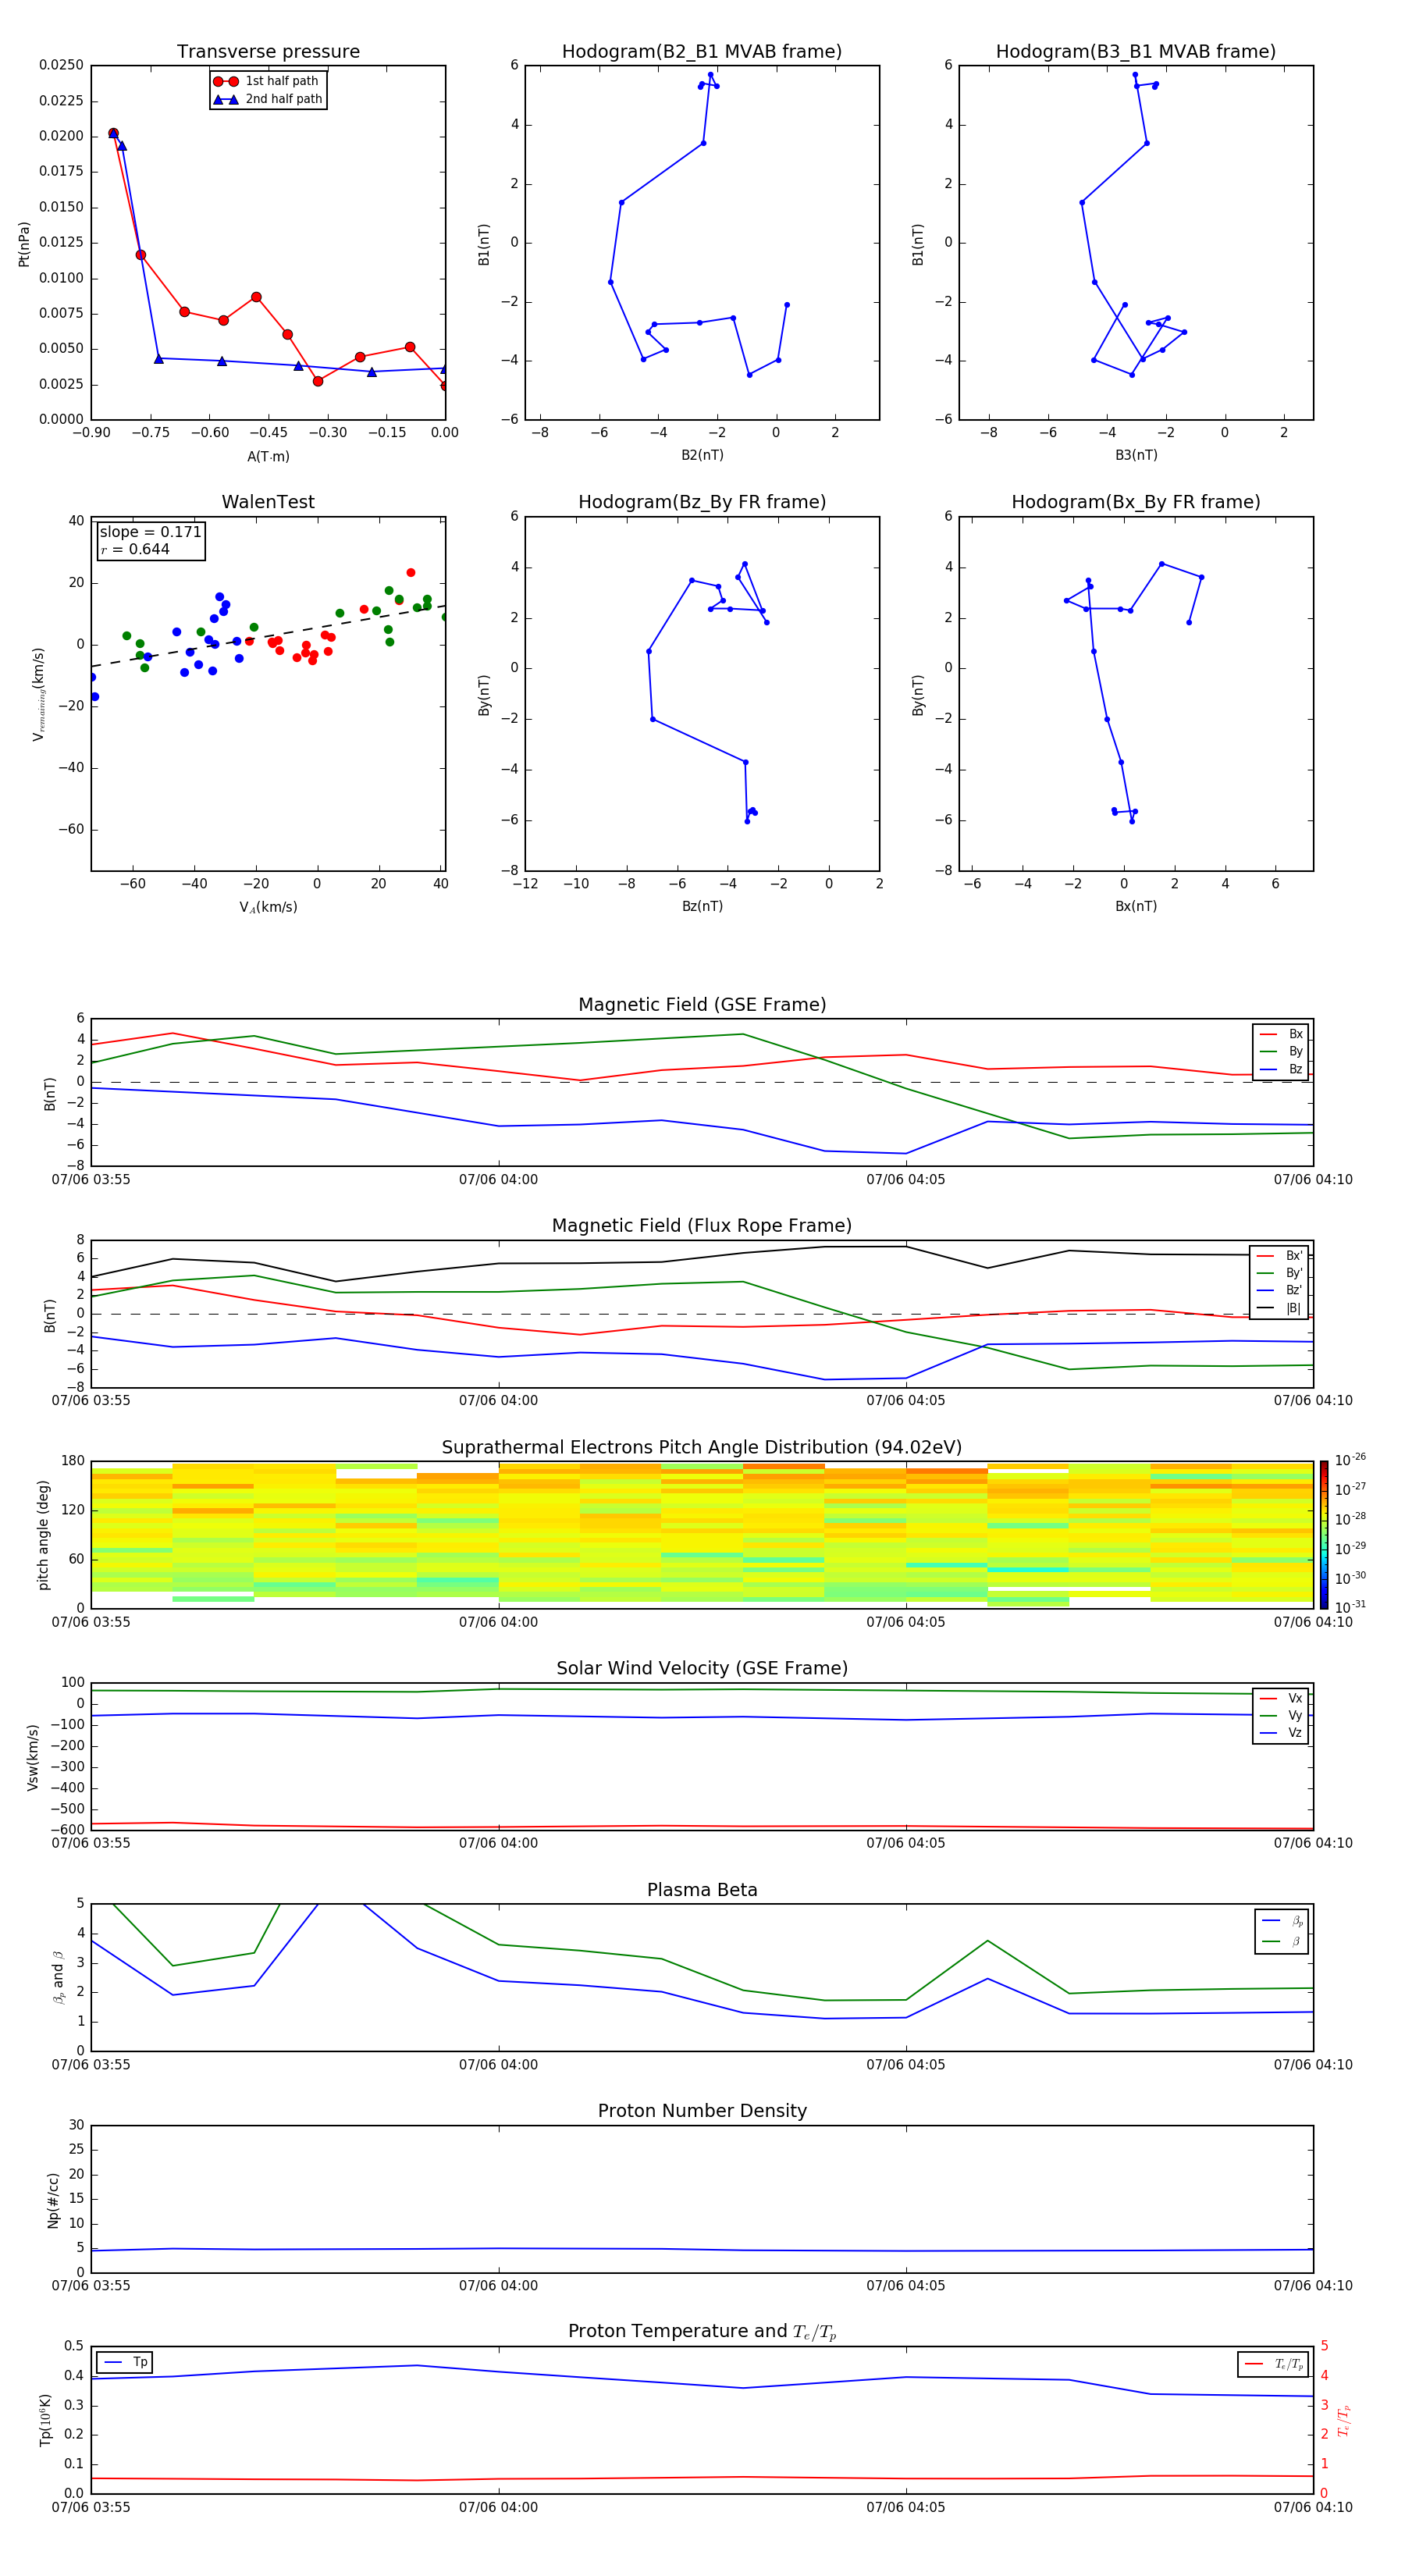Viewport: 1405px width, 2576px height.
Task: Click the 'WalenTest' plot title
Action: 268,502
